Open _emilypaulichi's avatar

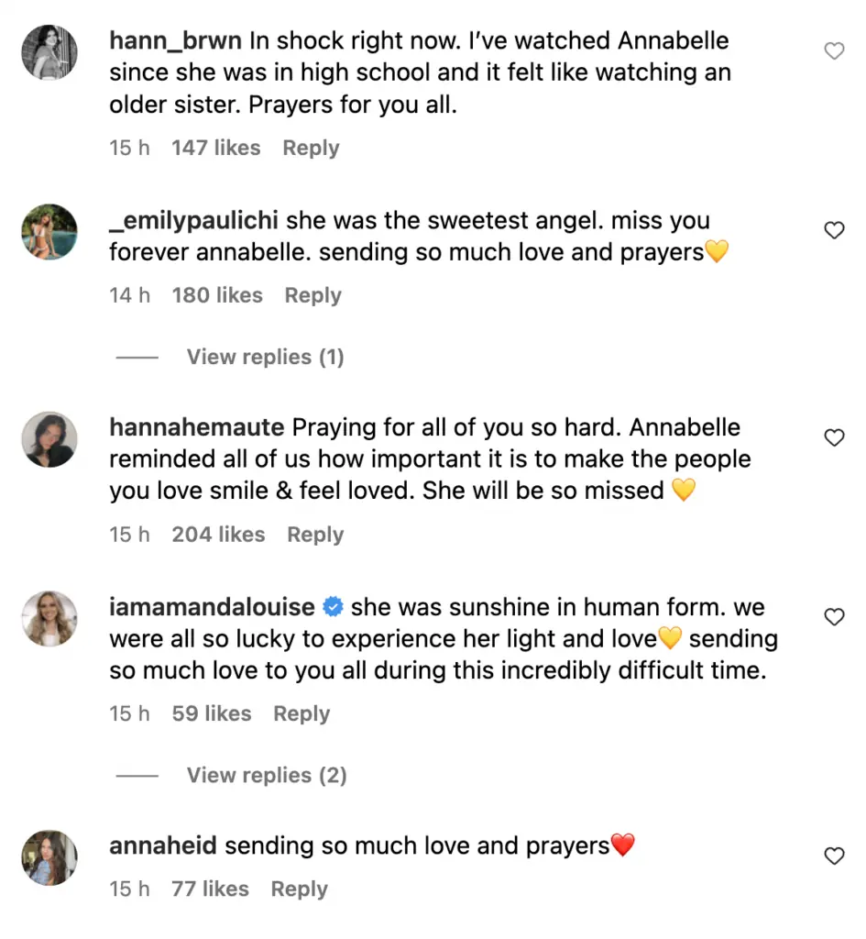49,231
